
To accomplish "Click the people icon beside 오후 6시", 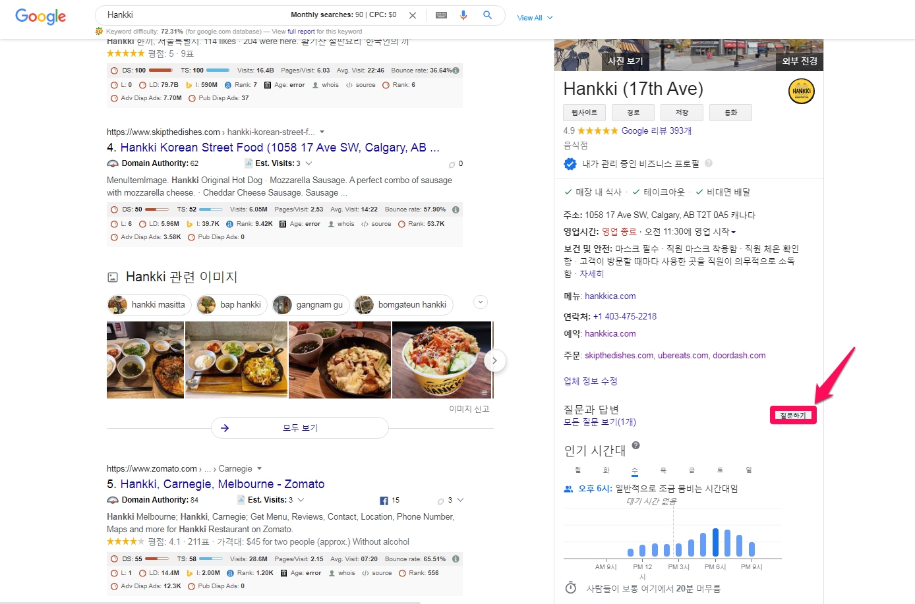I will (x=568, y=489).
